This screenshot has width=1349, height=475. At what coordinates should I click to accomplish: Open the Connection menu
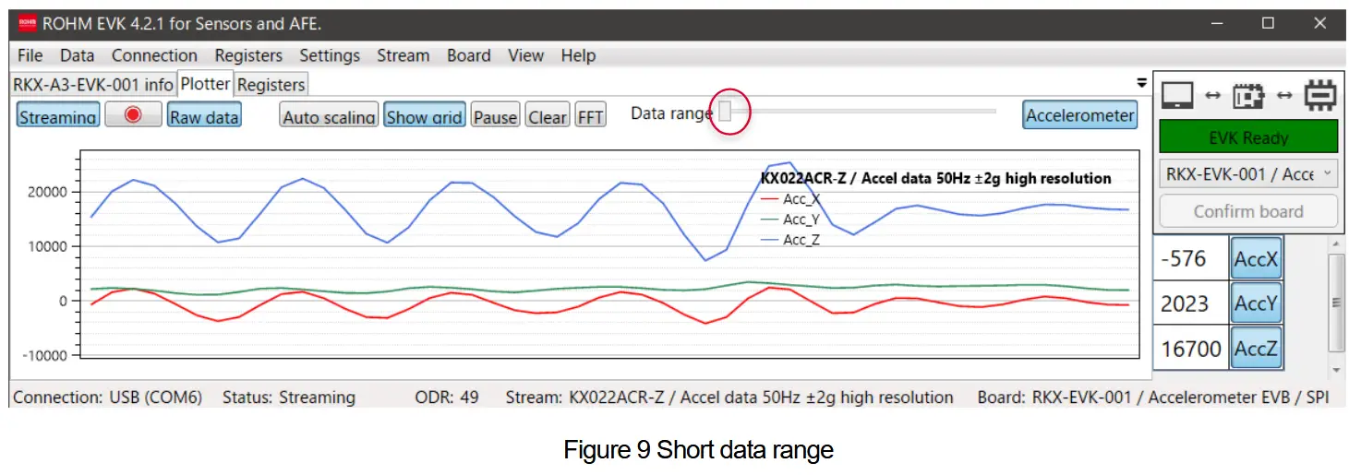pyautogui.click(x=154, y=55)
